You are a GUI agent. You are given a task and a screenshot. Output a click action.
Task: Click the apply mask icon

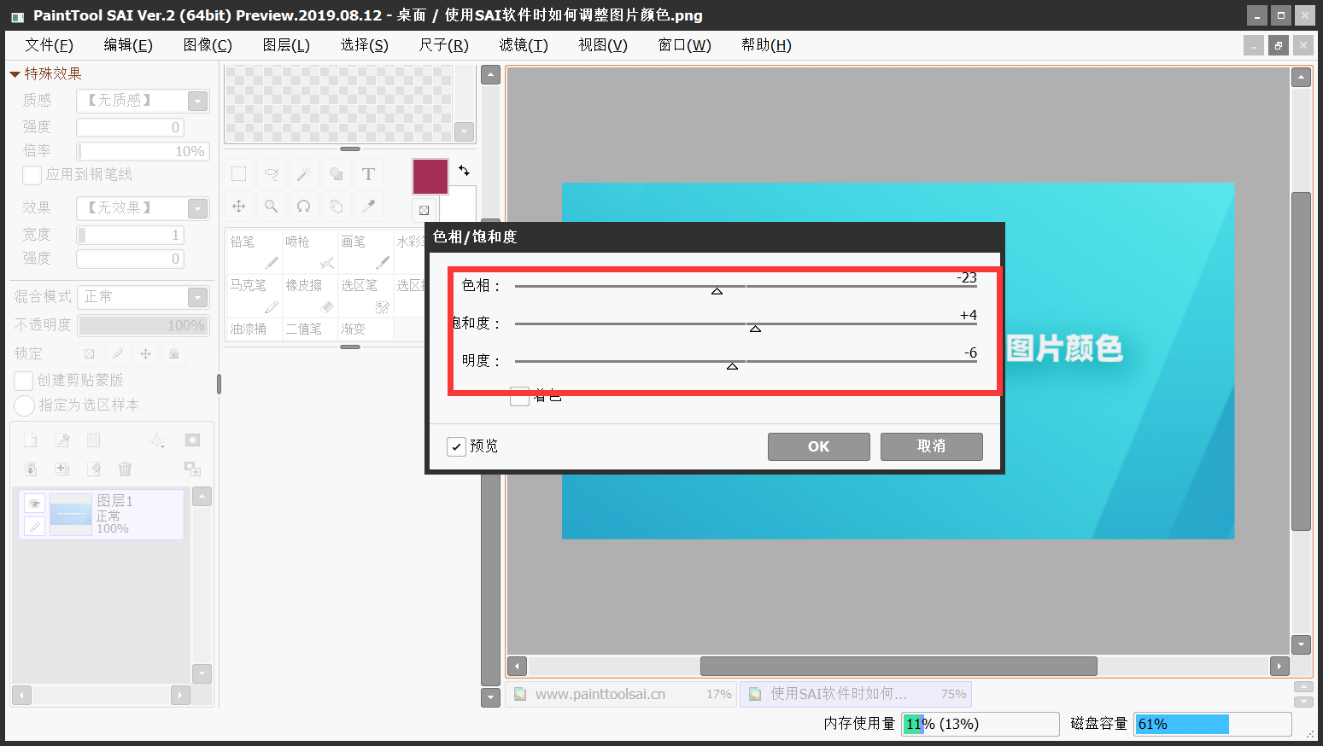(193, 469)
